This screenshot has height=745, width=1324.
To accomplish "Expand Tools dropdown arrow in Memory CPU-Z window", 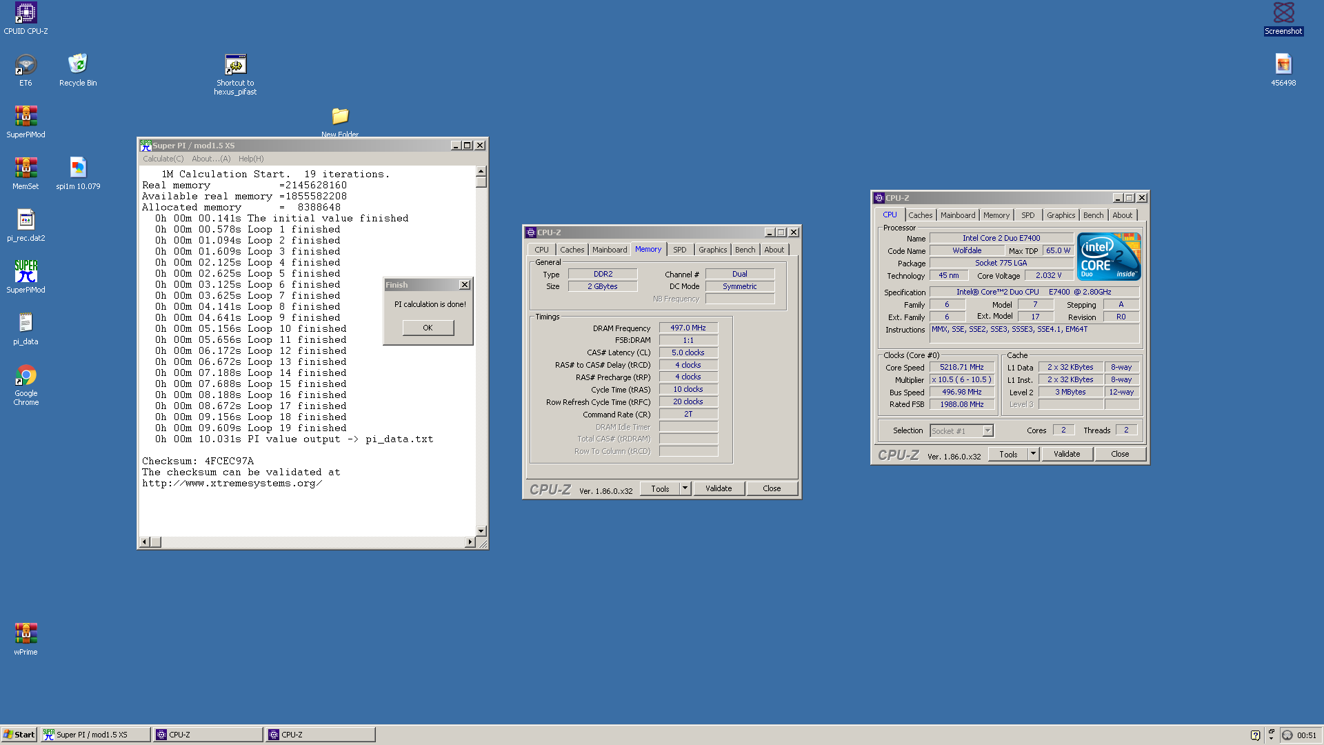I will pyautogui.click(x=685, y=488).
